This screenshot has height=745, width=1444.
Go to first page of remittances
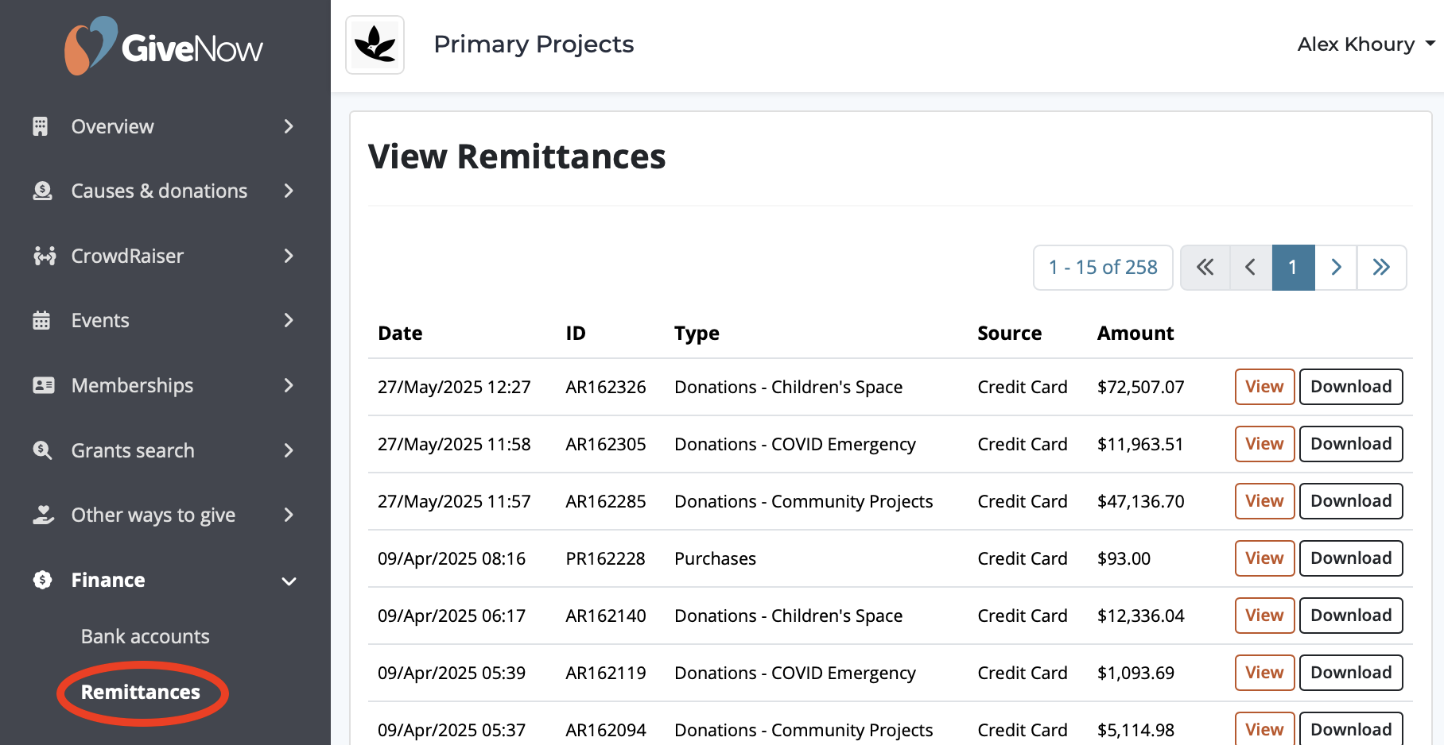1205,268
